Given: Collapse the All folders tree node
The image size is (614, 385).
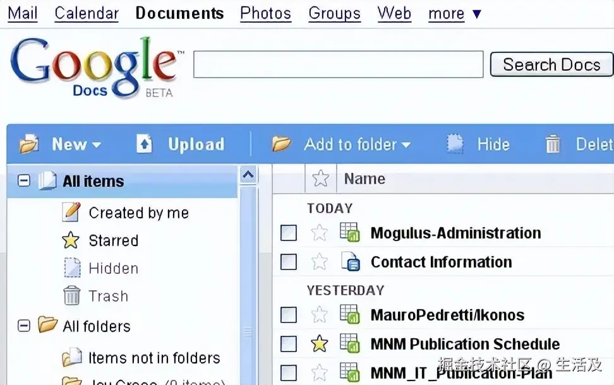Looking at the screenshot, I should click(24, 326).
